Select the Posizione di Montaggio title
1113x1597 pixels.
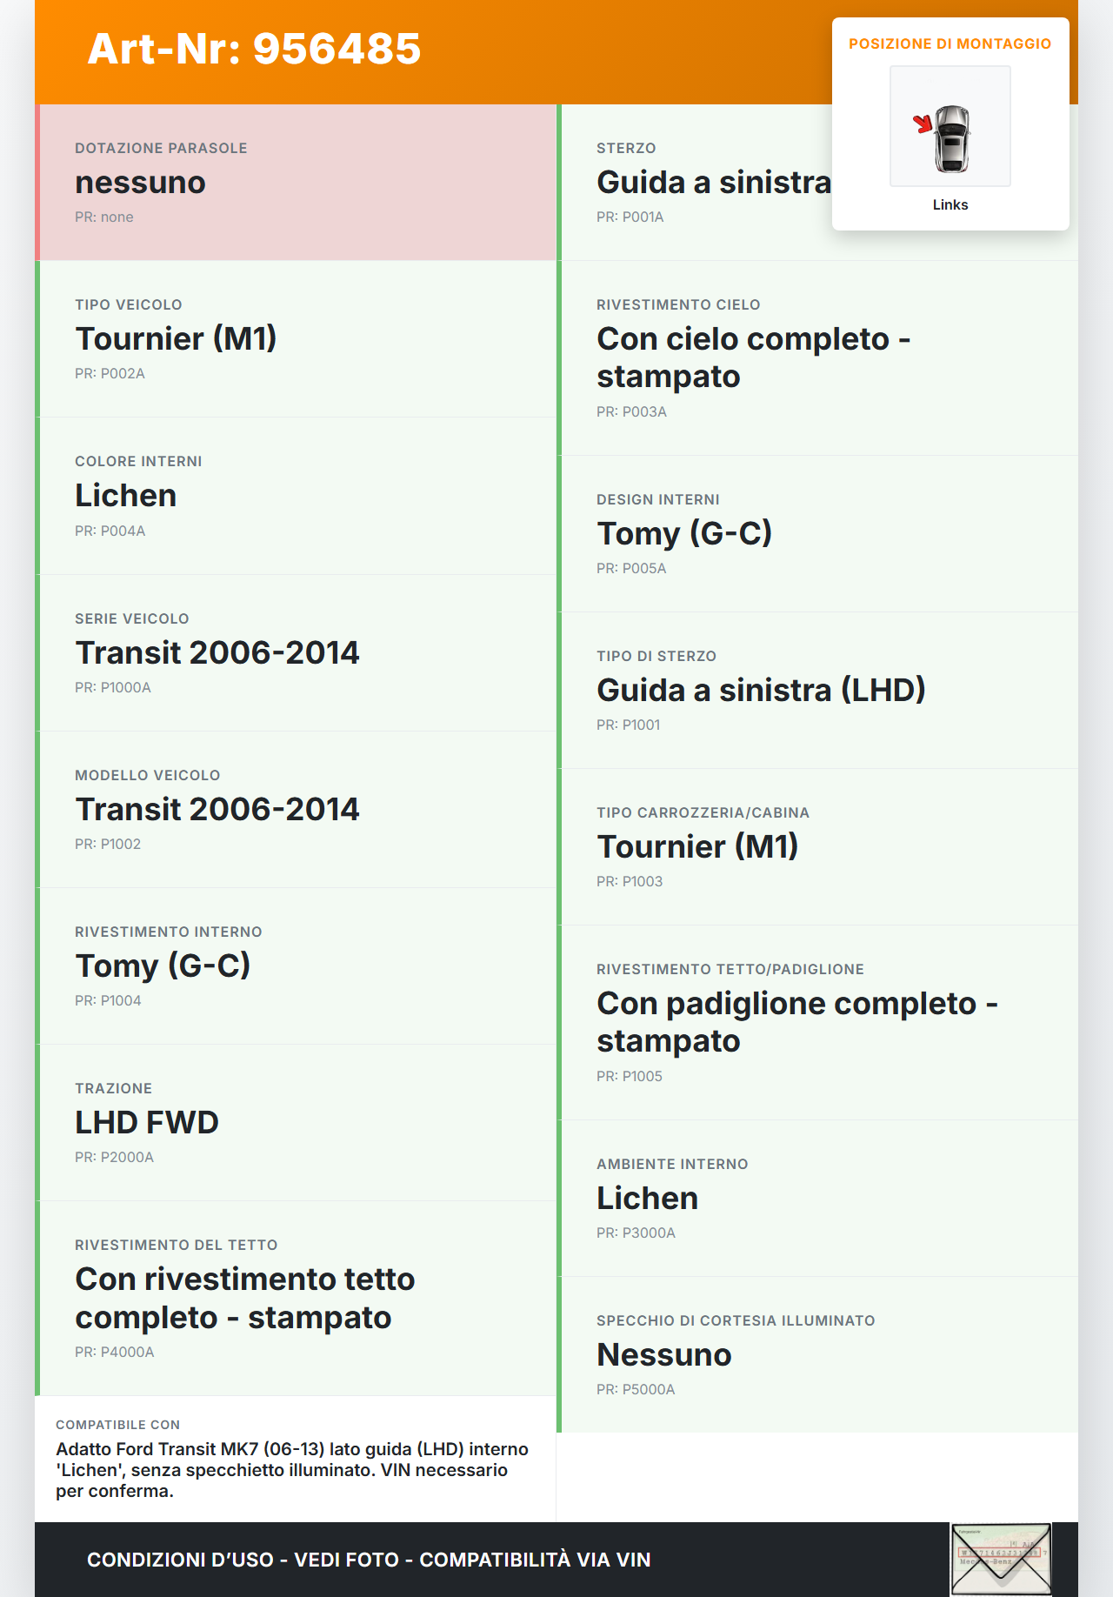(x=950, y=44)
